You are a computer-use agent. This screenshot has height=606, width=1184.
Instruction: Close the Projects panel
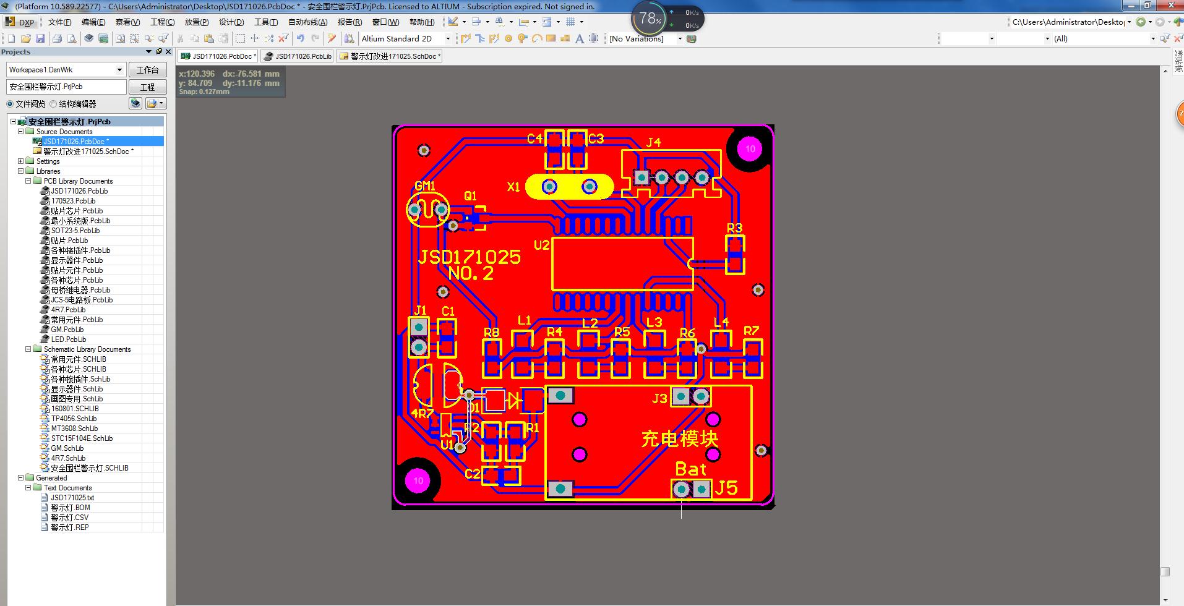(168, 52)
